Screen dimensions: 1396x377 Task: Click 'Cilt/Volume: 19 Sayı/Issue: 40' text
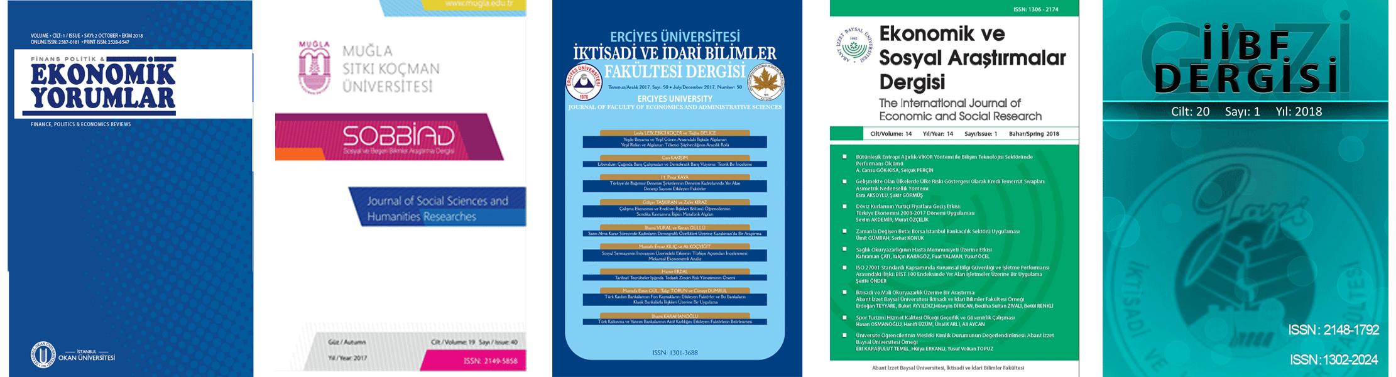474,342
